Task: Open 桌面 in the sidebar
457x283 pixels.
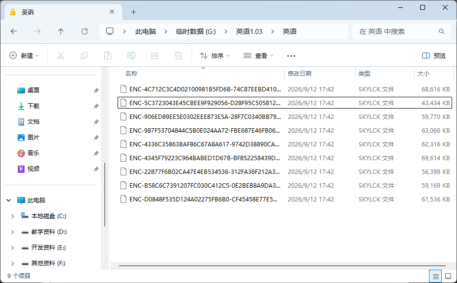Action: click(x=33, y=90)
